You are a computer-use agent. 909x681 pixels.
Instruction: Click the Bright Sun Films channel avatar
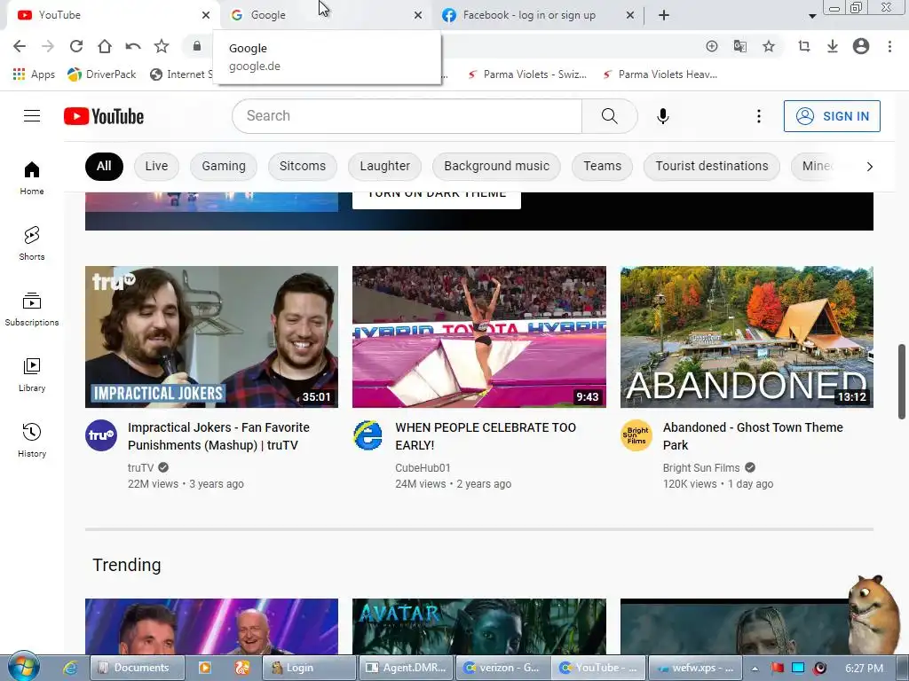point(636,435)
